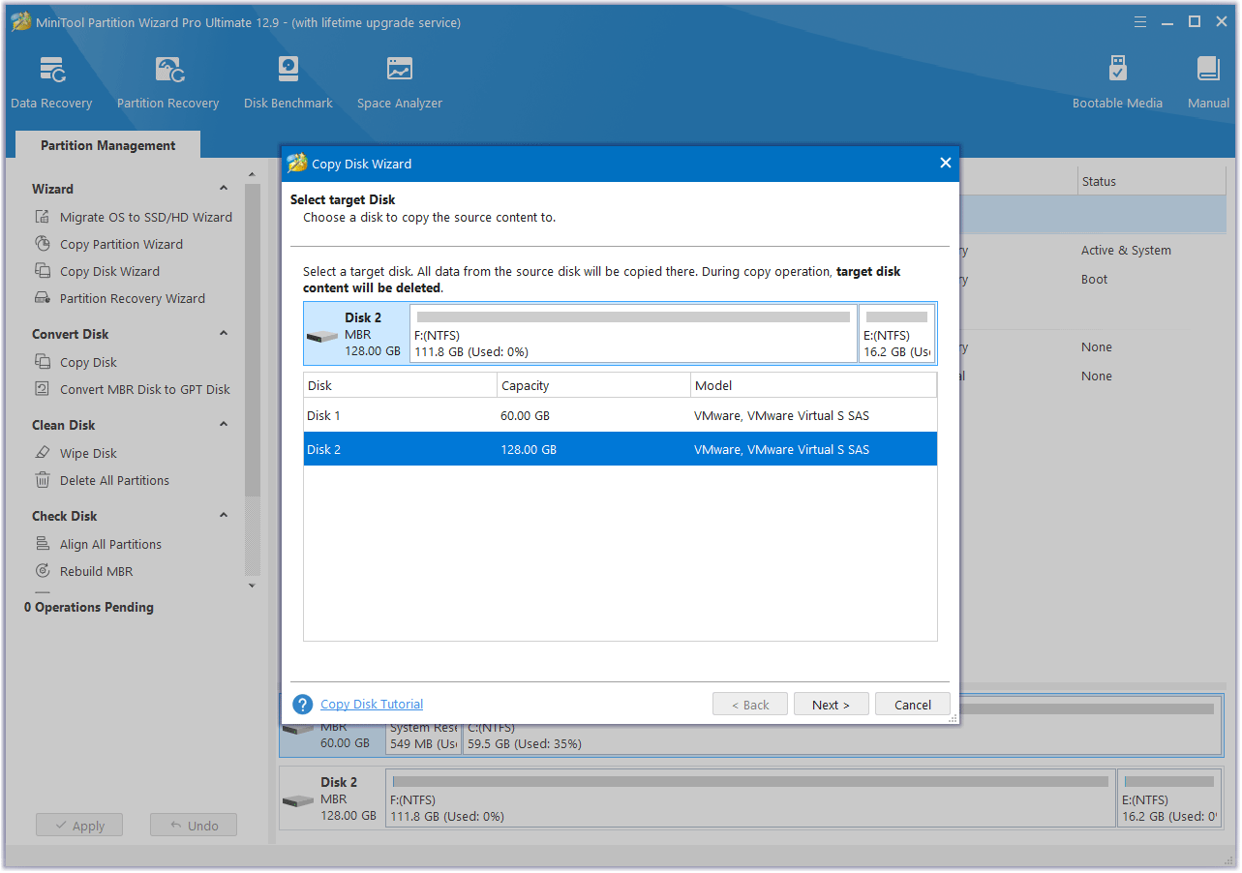Click the Undo button
This screenshot has height=873, width=1242.
tap(194, 826)
